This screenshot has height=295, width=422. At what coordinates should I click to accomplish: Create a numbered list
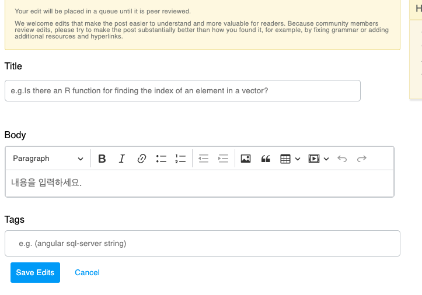(180, 159)
